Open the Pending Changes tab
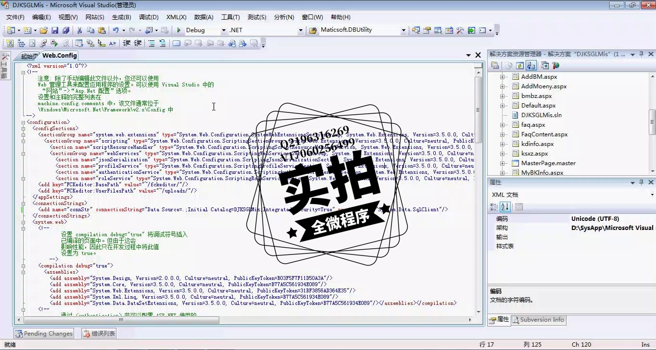 click(44, 334)
